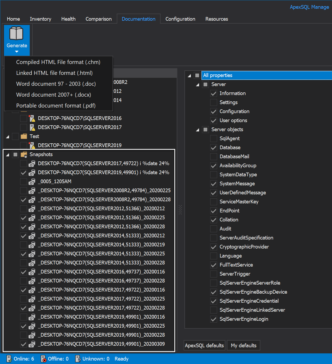Click server icon for DESKTOP-76NQCD7\SQLSERVER2016
The image size is (332, 364).
coord(32,118)
